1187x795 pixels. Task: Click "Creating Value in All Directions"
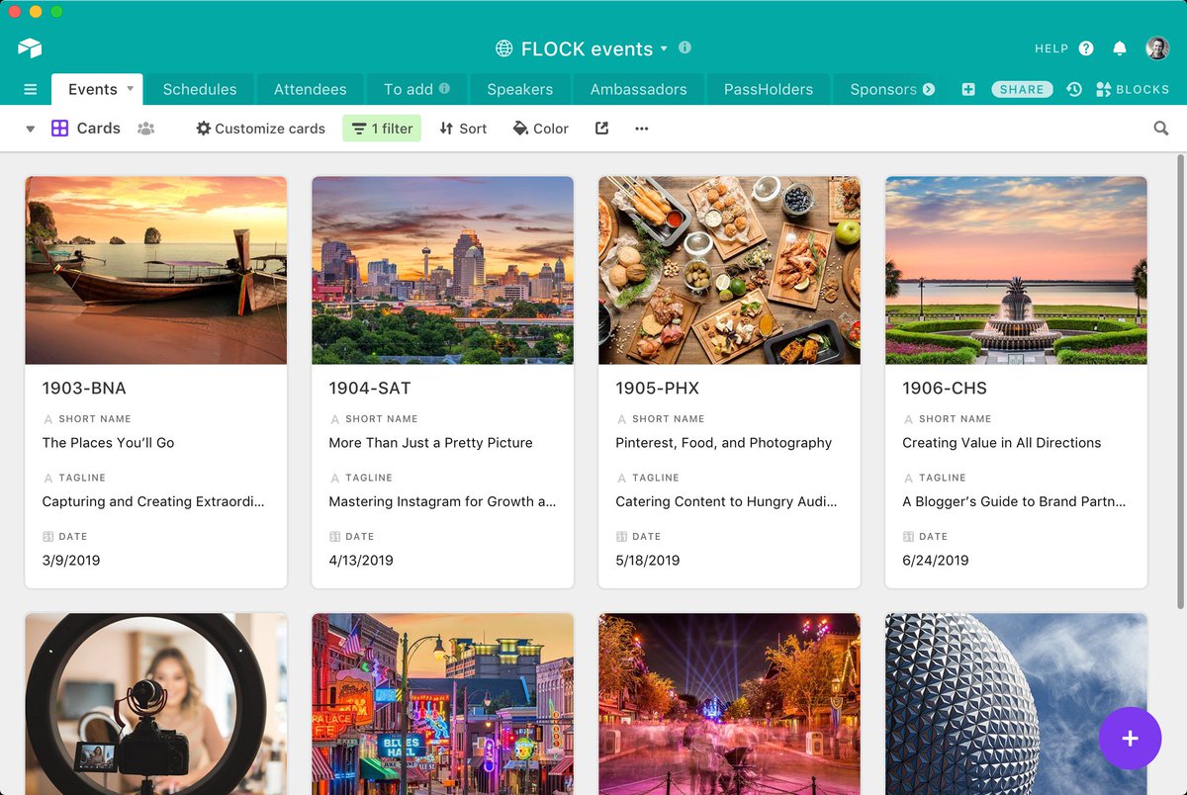[x=1001, y=443]
